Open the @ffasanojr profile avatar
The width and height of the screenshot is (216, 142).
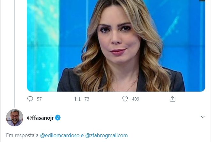tap(15, 118)
